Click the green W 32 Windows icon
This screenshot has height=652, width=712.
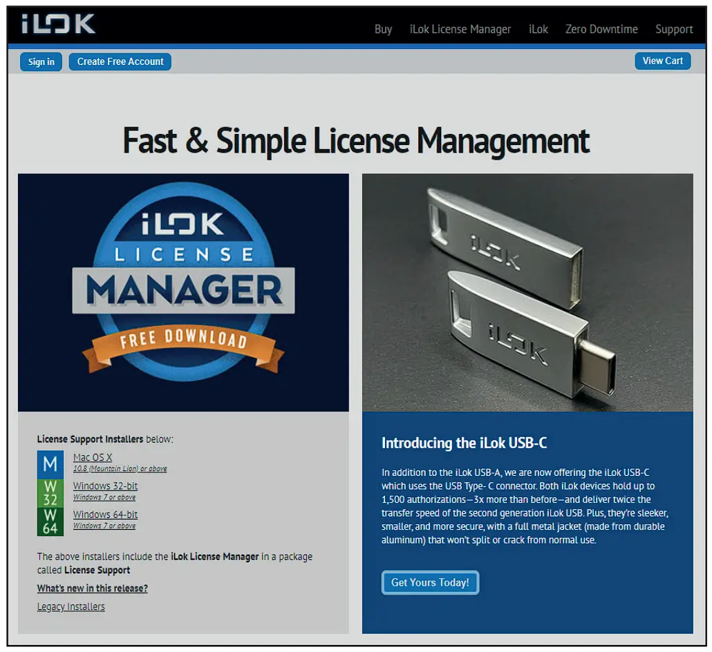tap(50, 493)
